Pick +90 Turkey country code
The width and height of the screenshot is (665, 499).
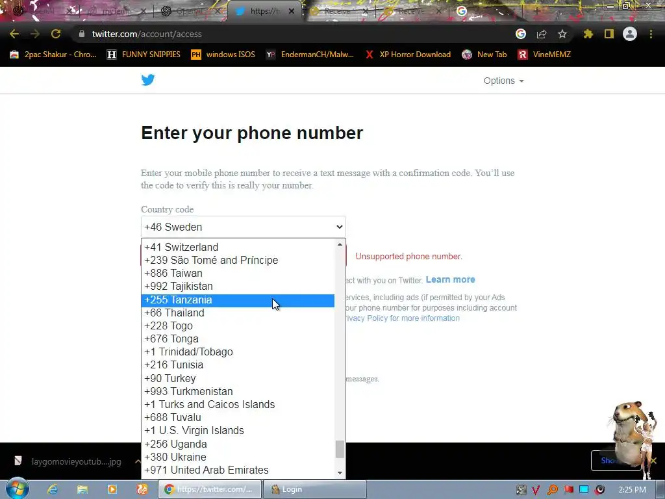238,379
